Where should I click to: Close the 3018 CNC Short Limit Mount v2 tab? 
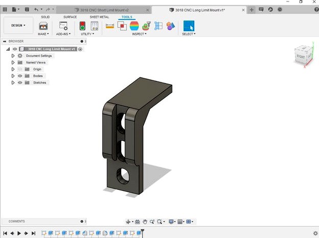148,10
